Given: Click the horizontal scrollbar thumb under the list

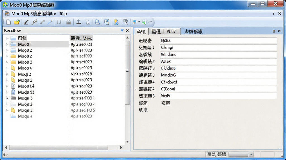Looking at the screenshot, I should pos(59,147).
